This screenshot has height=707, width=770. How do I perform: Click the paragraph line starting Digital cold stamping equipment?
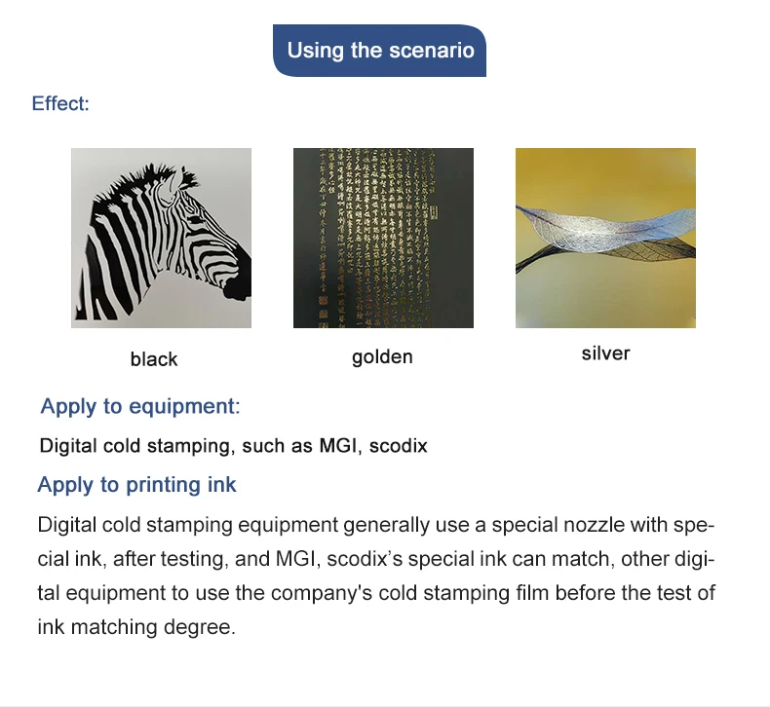[376, 525]
